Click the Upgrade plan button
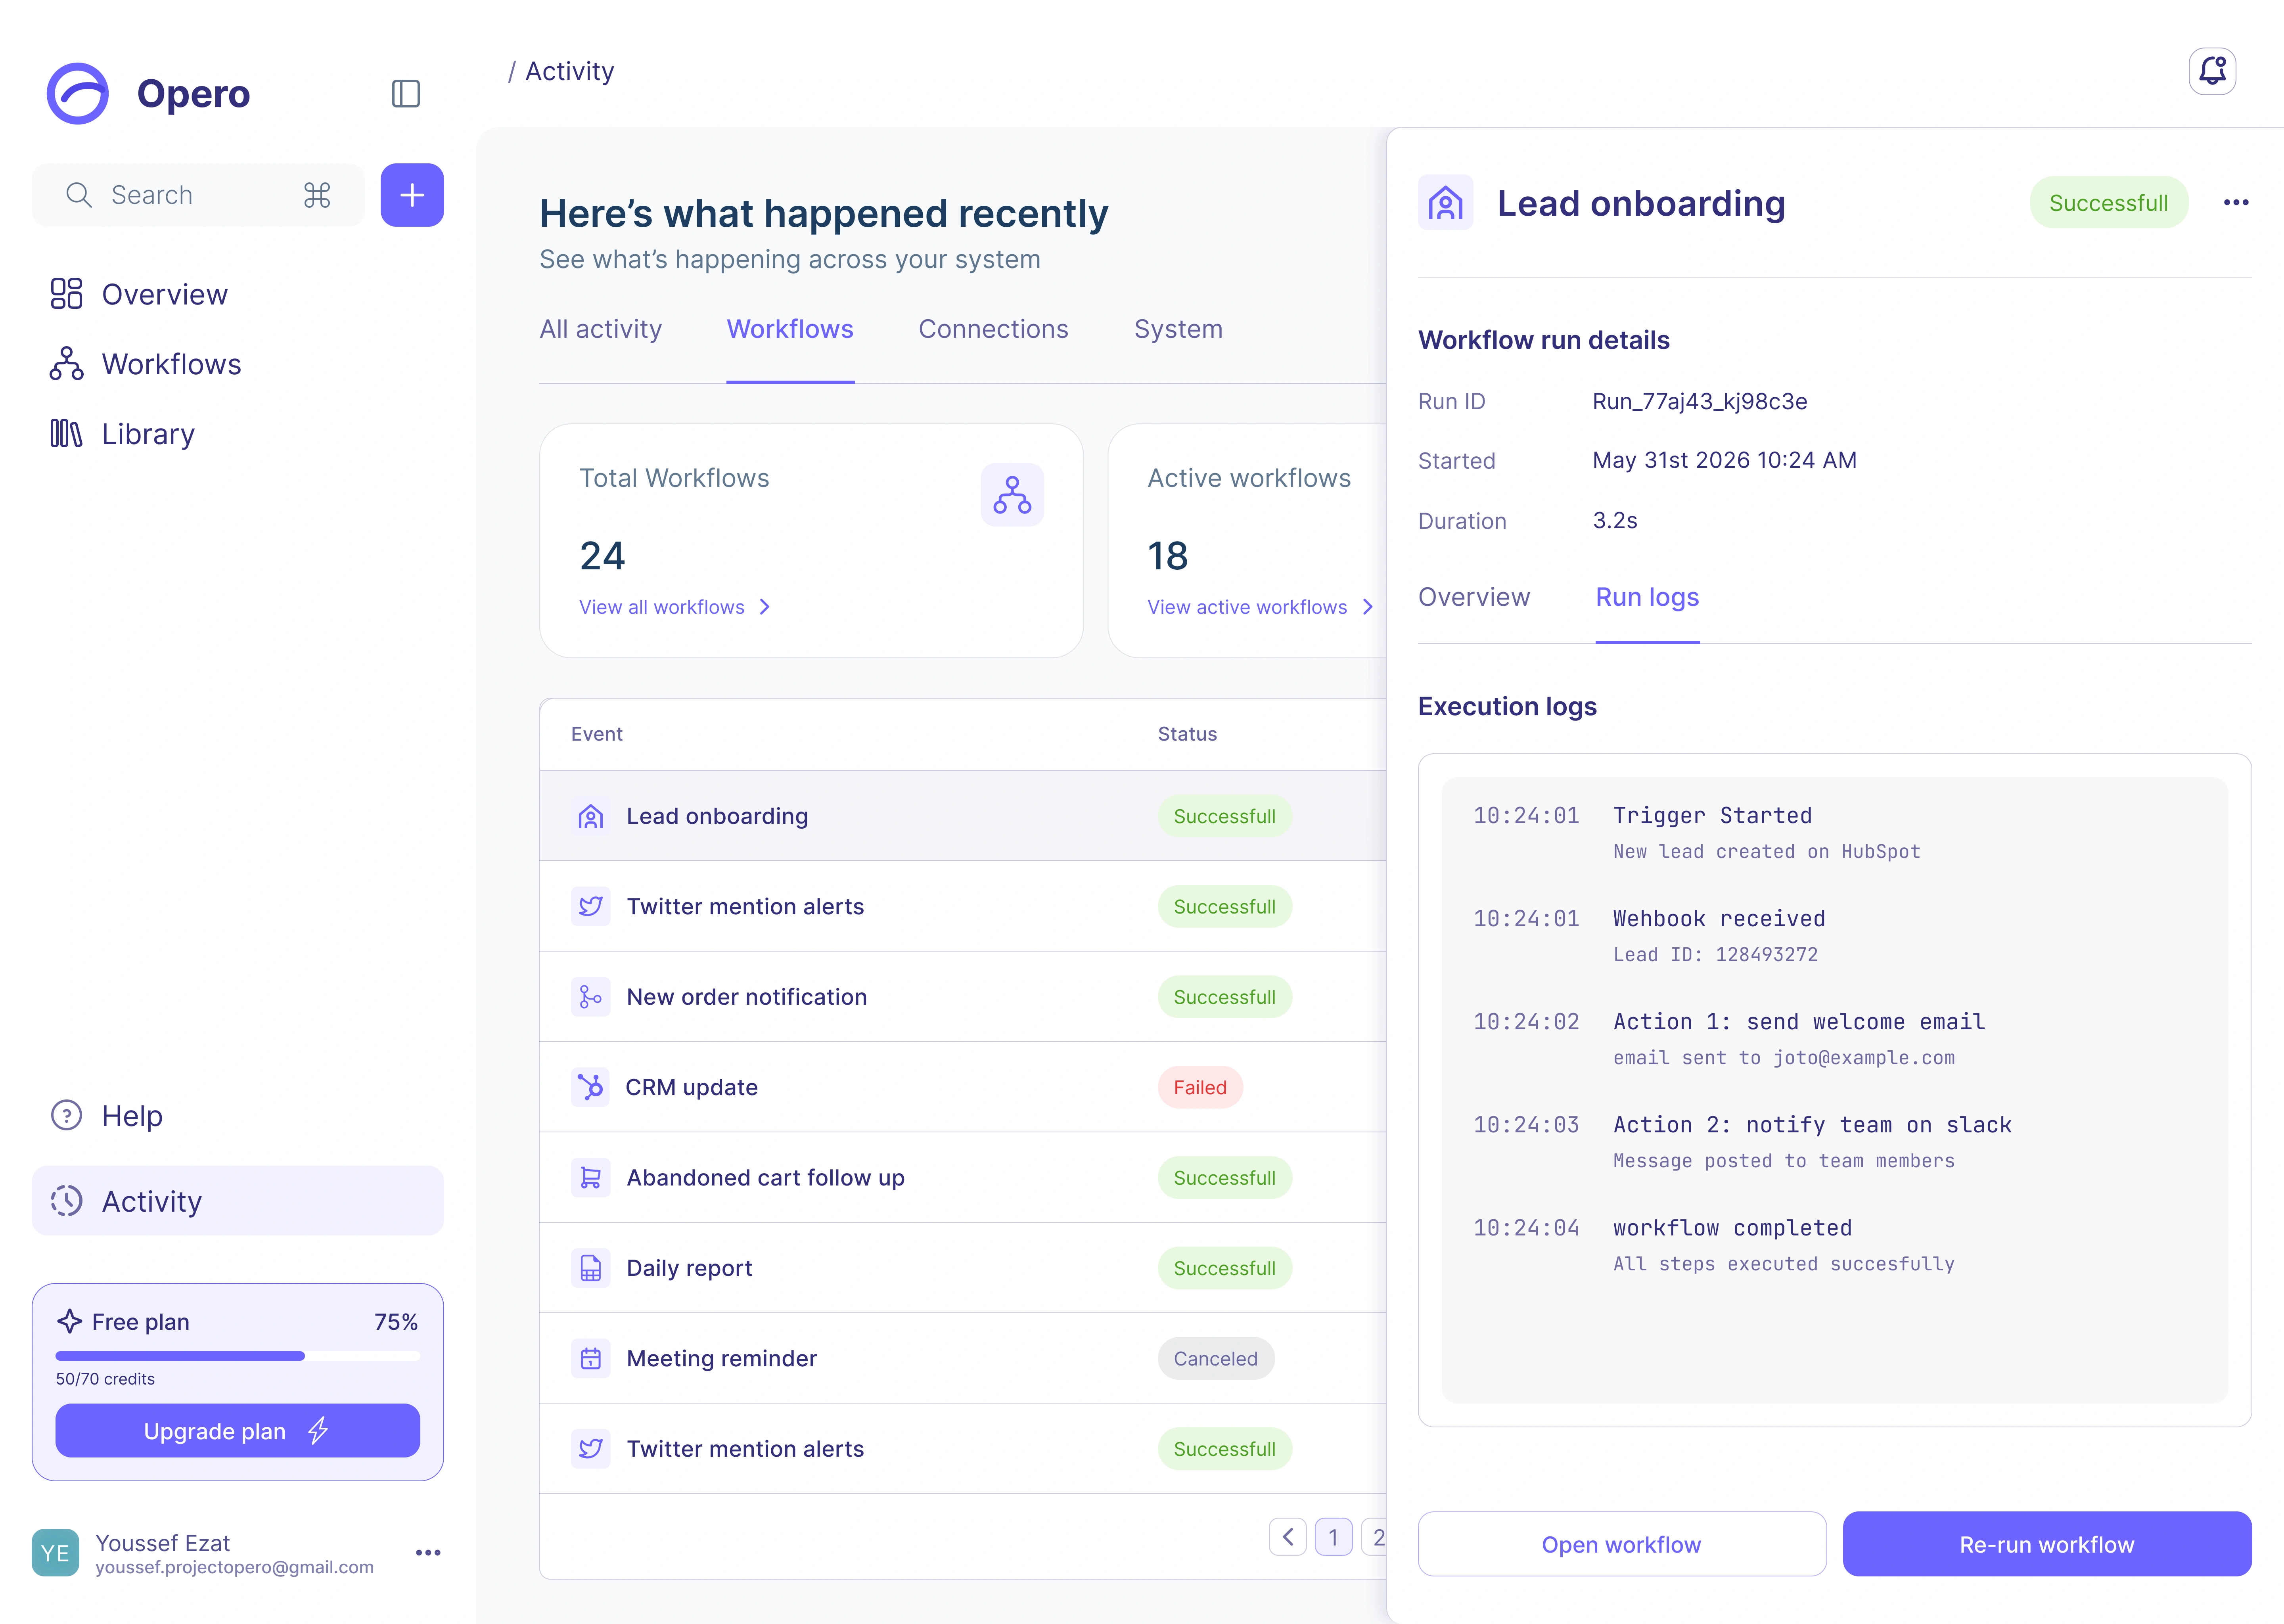Viewport: 2284px width, 1624px height. [238, 1431]
